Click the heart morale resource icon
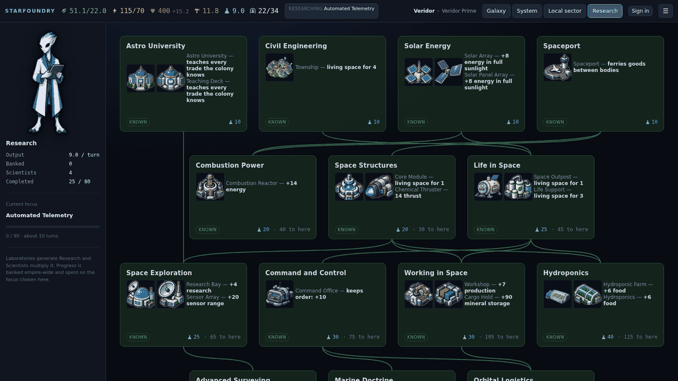 tap(153, 11)
